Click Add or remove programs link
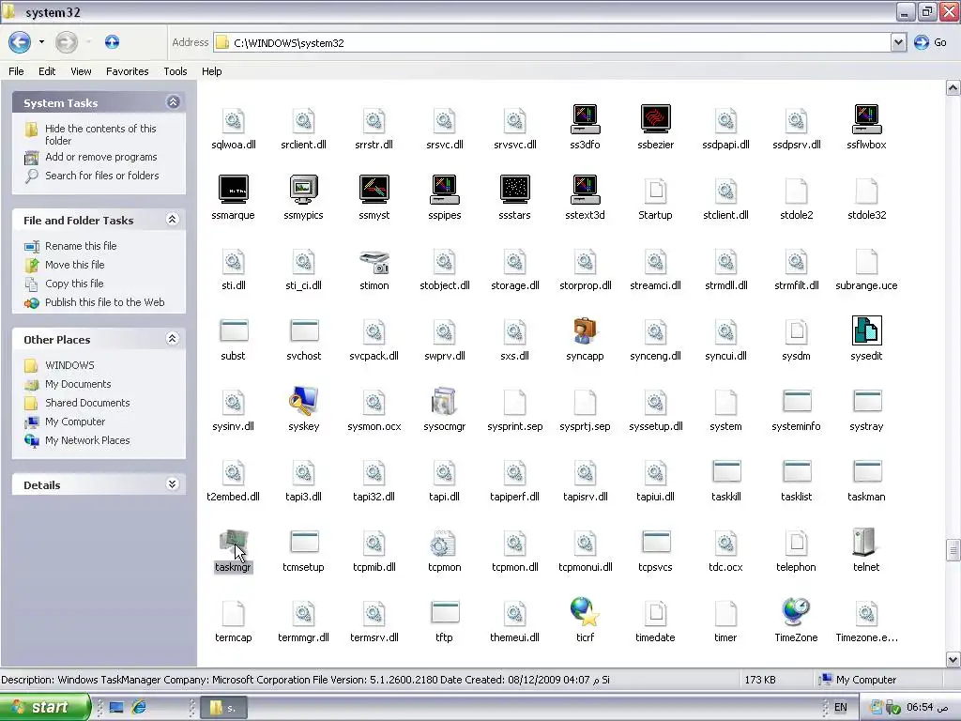 (101, 157)
